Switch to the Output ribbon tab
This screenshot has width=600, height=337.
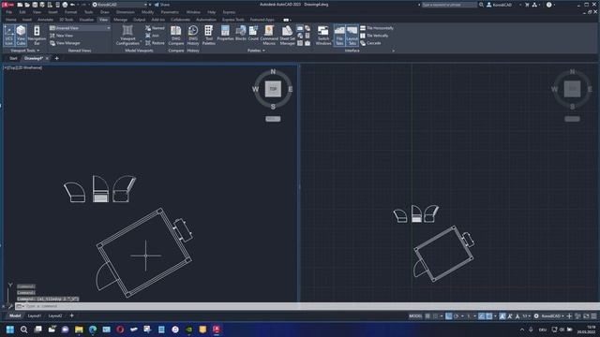click(x=140, y=20)
